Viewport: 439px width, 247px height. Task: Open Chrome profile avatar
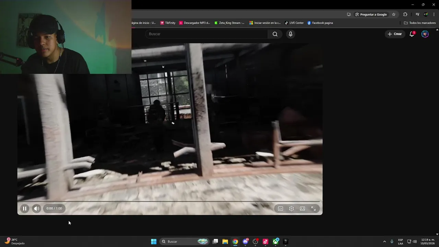click(x=426, y=14)
